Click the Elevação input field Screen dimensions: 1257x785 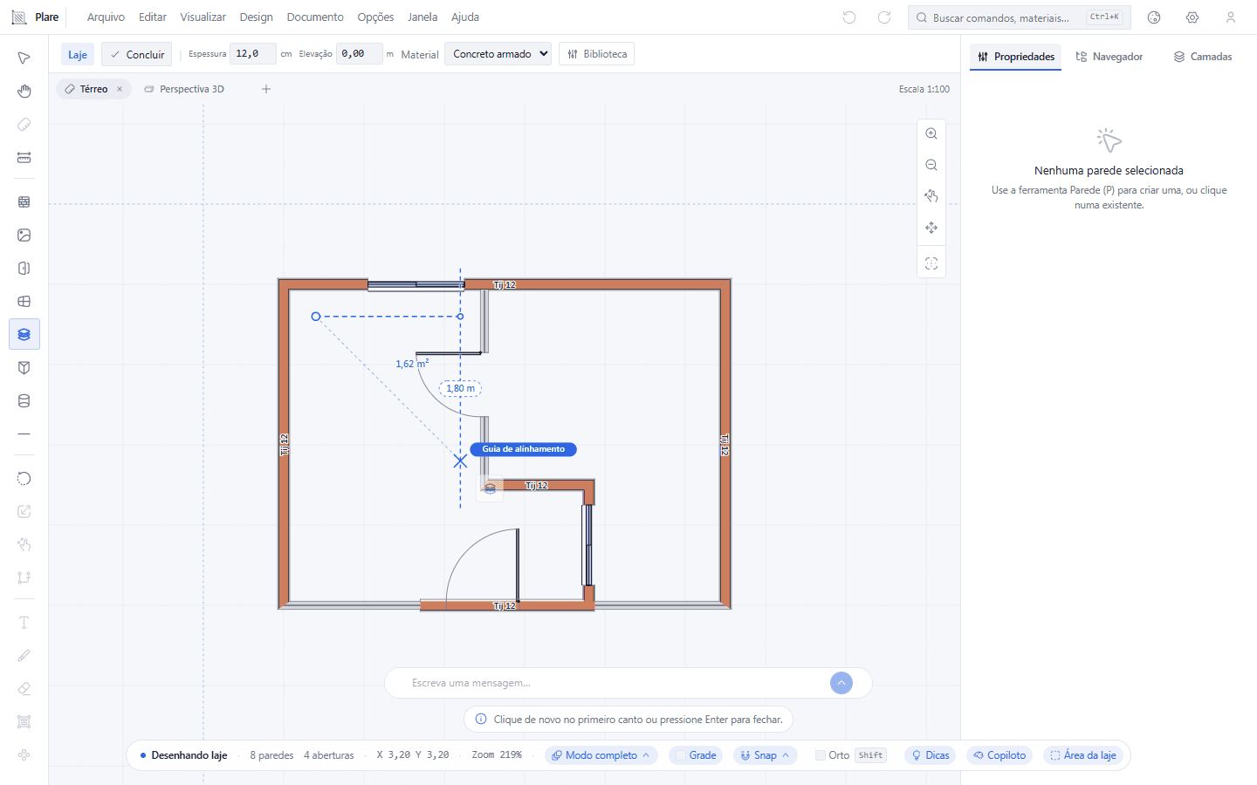tap(360, 54)
